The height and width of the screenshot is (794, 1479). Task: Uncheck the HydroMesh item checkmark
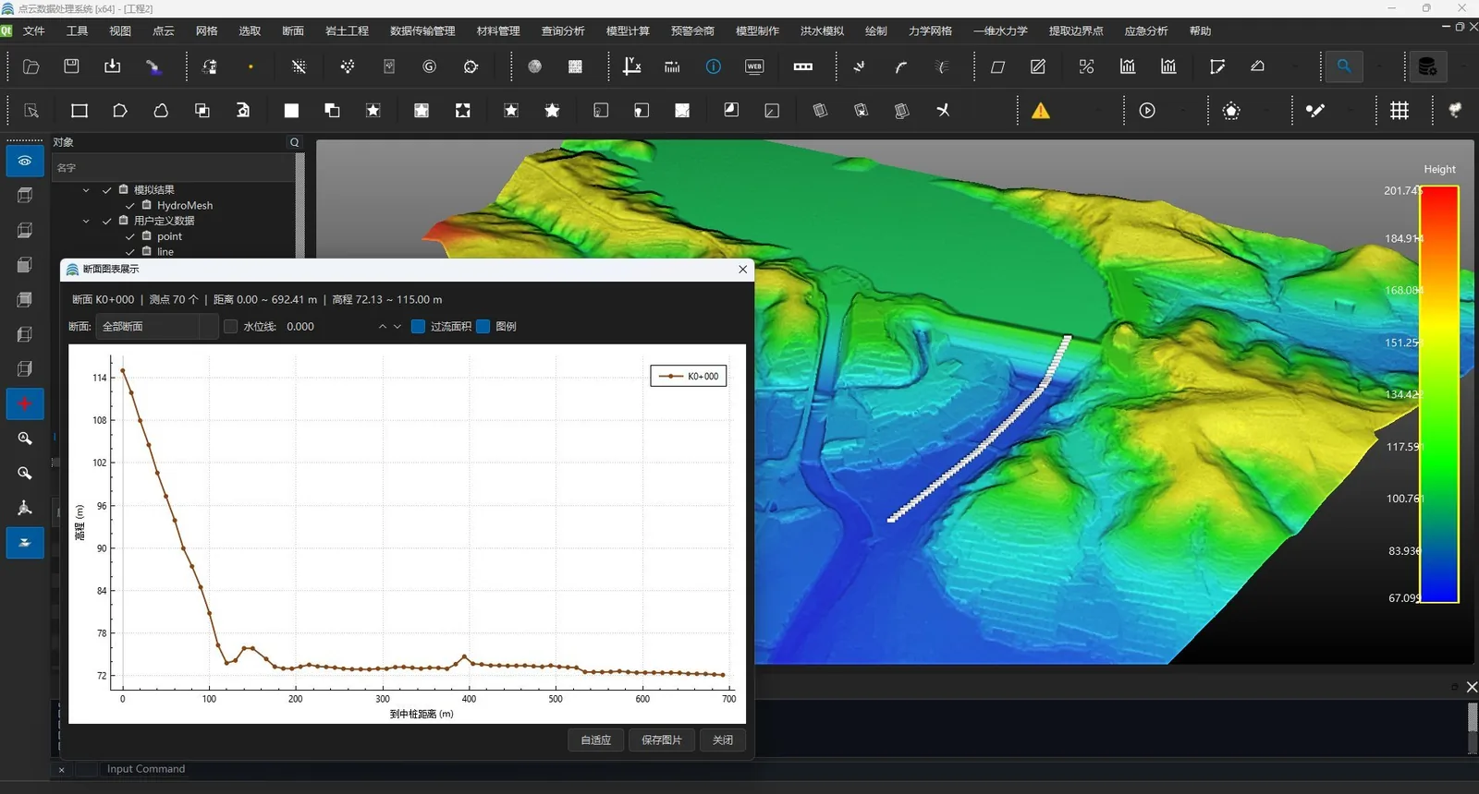(129, 206)
